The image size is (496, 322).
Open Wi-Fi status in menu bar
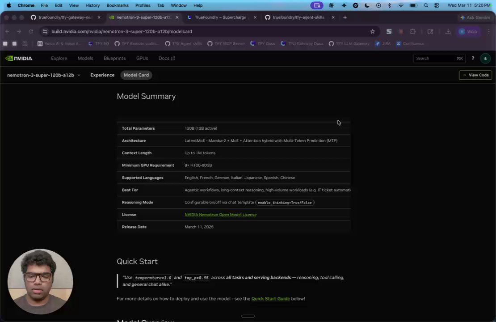coord(401,5)
